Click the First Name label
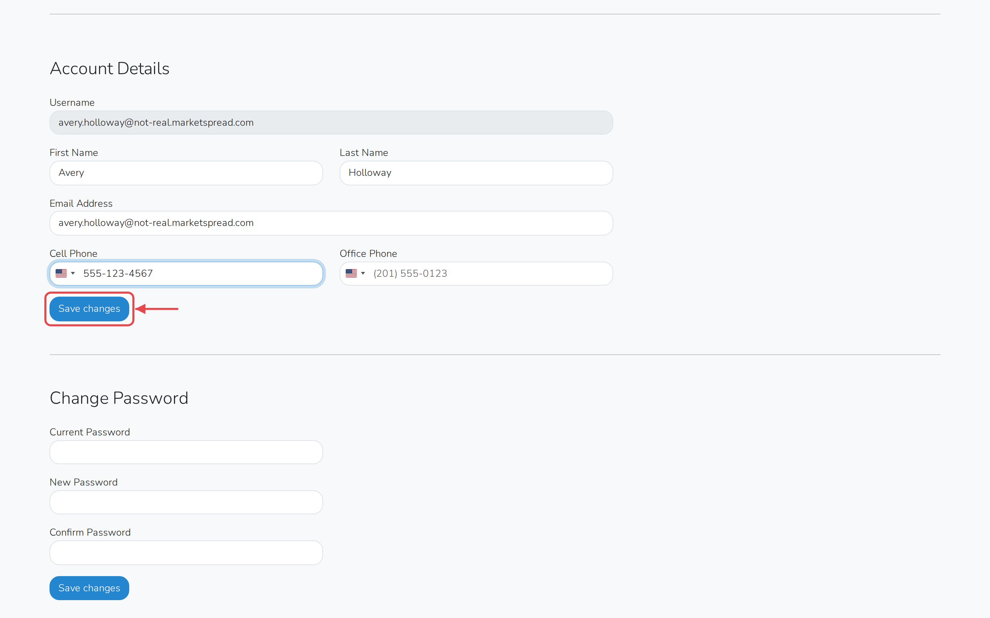The width and height of the screenshot is (990, 618). pos(74,153)
